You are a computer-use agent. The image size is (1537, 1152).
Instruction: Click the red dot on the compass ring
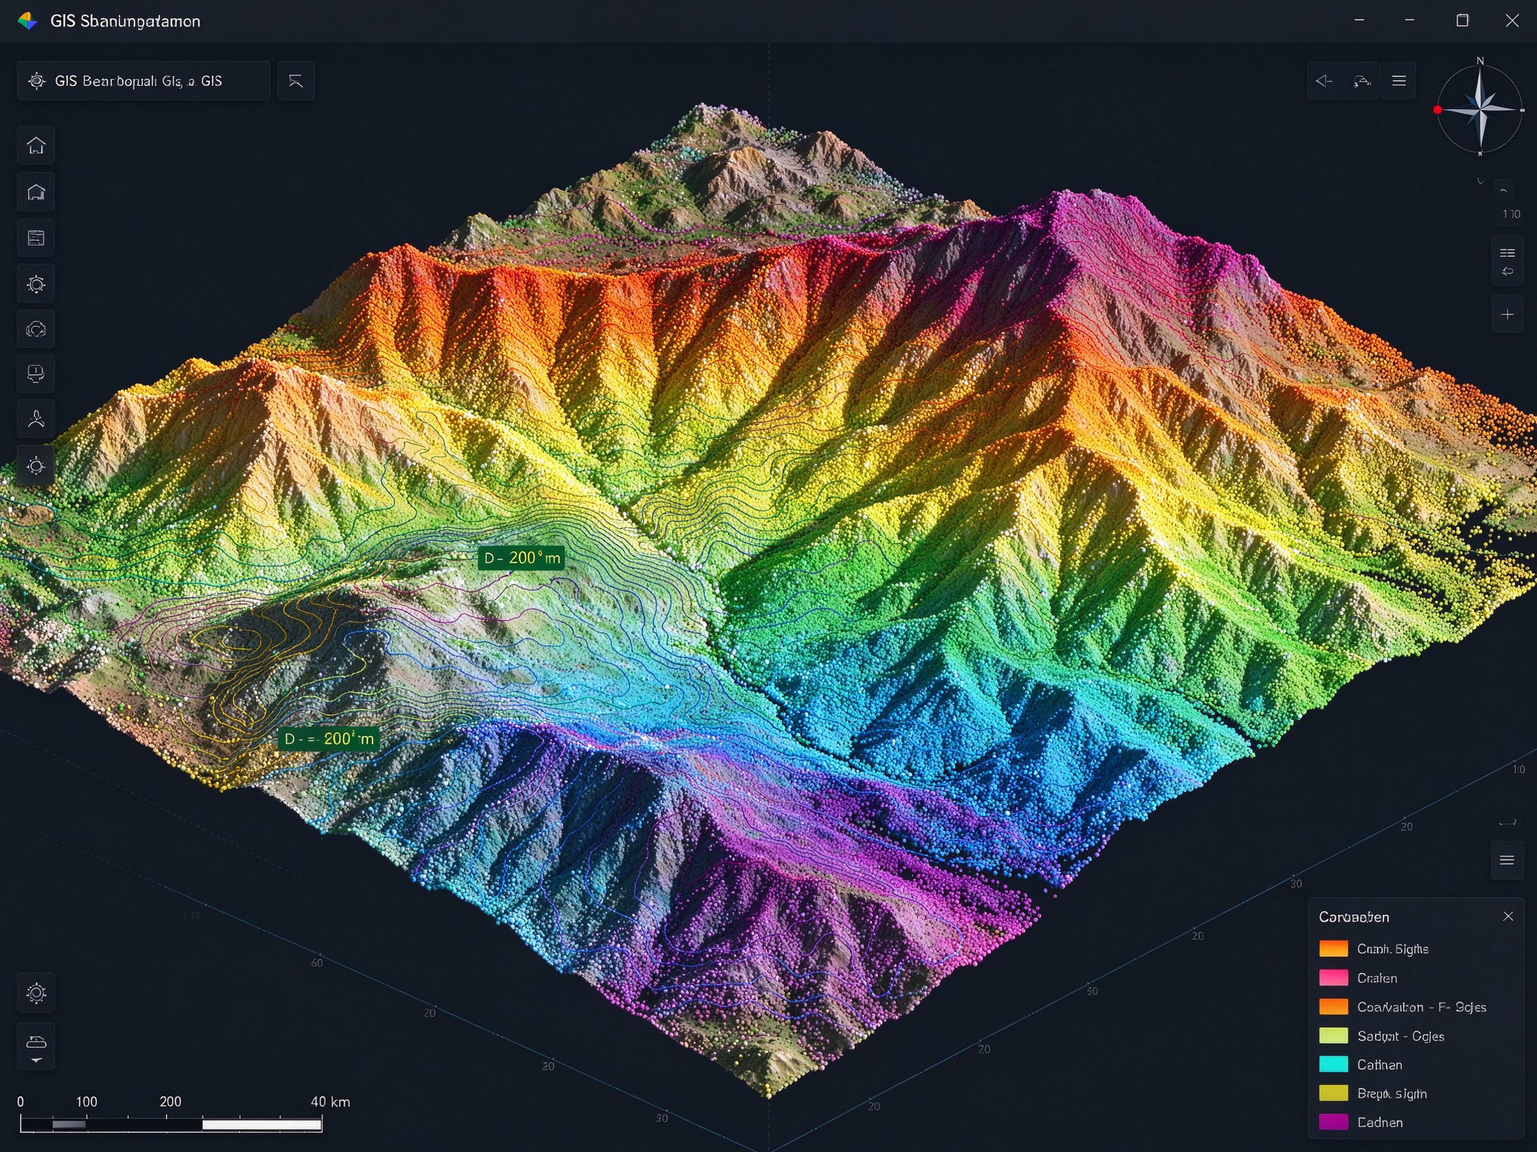(x=1438, y=110)
